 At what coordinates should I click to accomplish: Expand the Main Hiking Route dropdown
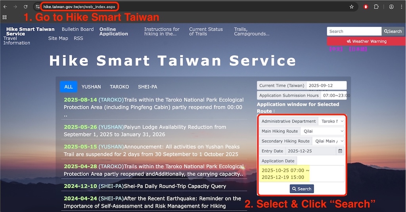pos(322,131)
